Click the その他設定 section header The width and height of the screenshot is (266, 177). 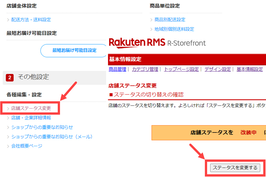pyautogui.click(x=54, y=77)
